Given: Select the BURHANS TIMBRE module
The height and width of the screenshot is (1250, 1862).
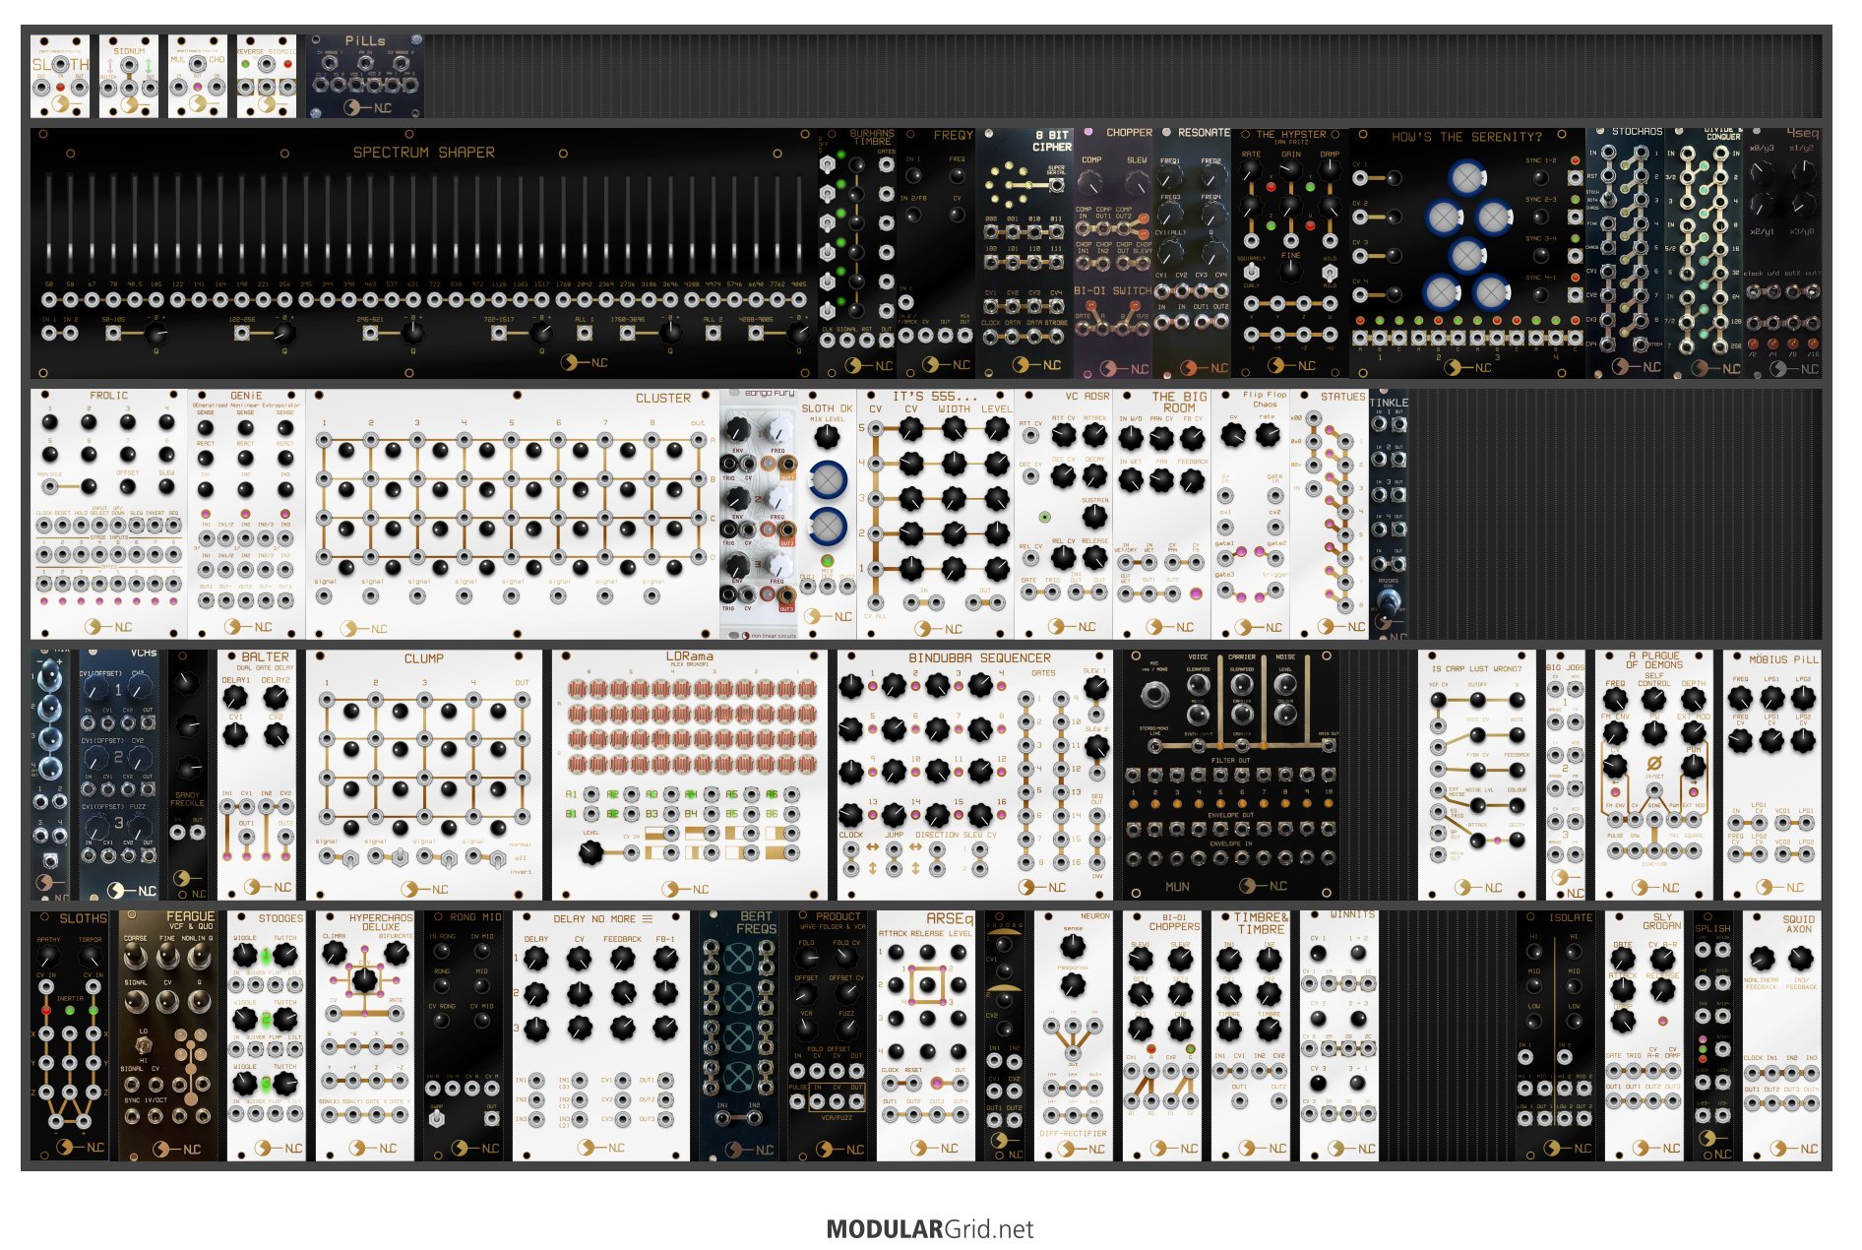Looking at the screenshot, I should click(856, 253).
